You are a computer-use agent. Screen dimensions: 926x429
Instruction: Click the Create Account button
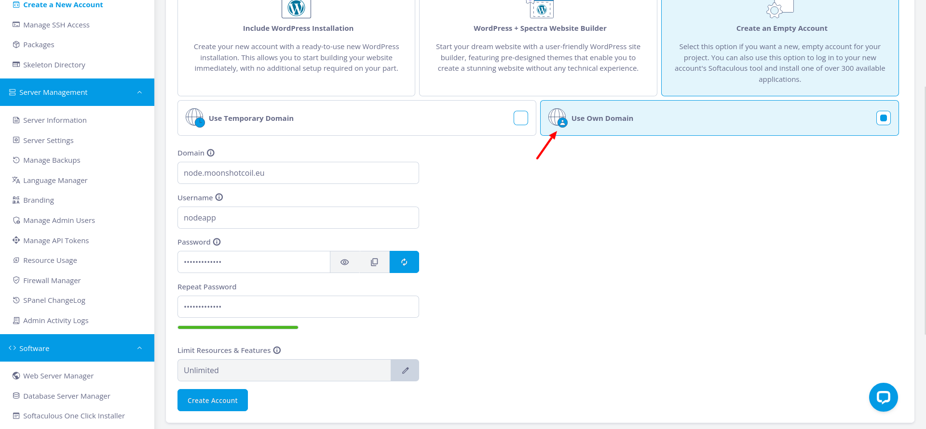[x=213, y=400]
